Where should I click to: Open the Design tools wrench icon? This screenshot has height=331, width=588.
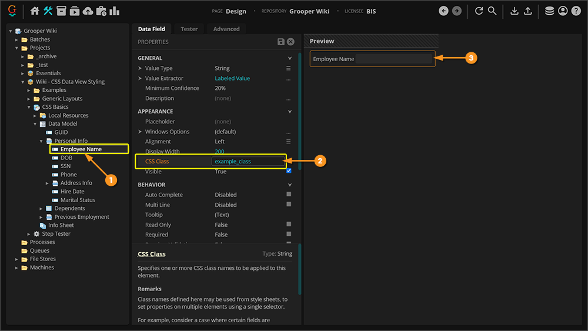pyautogui.click(x=48, y=11)
